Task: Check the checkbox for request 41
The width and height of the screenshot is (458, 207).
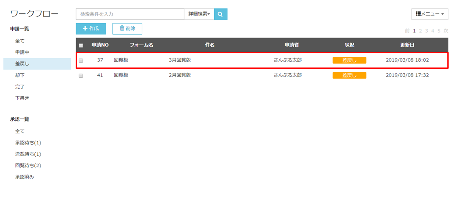Action: point(81,75)
